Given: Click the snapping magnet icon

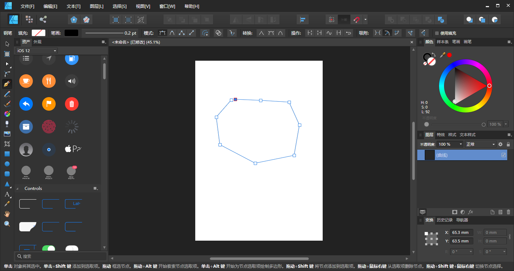Looking at the screenshot, I should (x=356, y=20).
